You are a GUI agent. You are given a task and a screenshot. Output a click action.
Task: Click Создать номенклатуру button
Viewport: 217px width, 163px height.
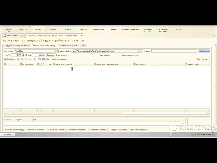click(15, 130)
